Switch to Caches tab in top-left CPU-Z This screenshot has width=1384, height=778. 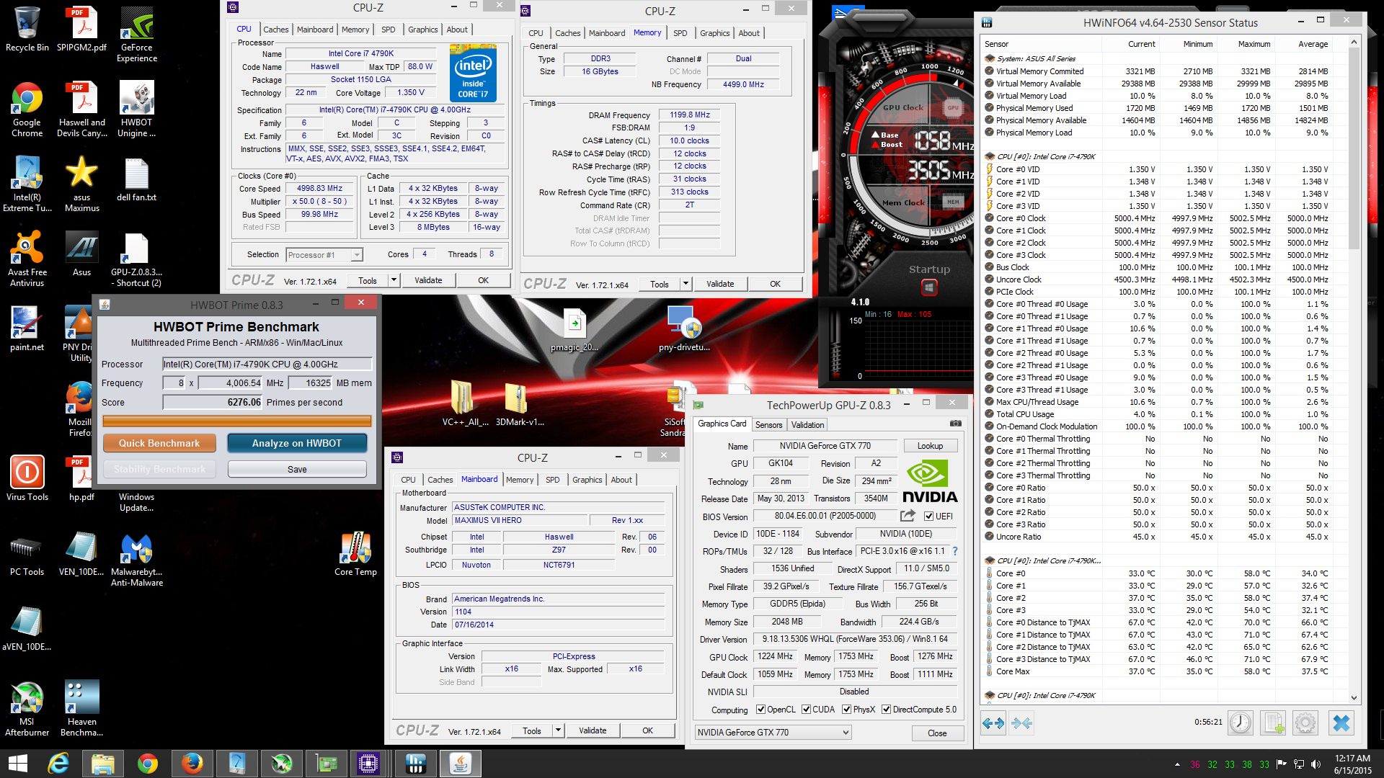[275, 30]
